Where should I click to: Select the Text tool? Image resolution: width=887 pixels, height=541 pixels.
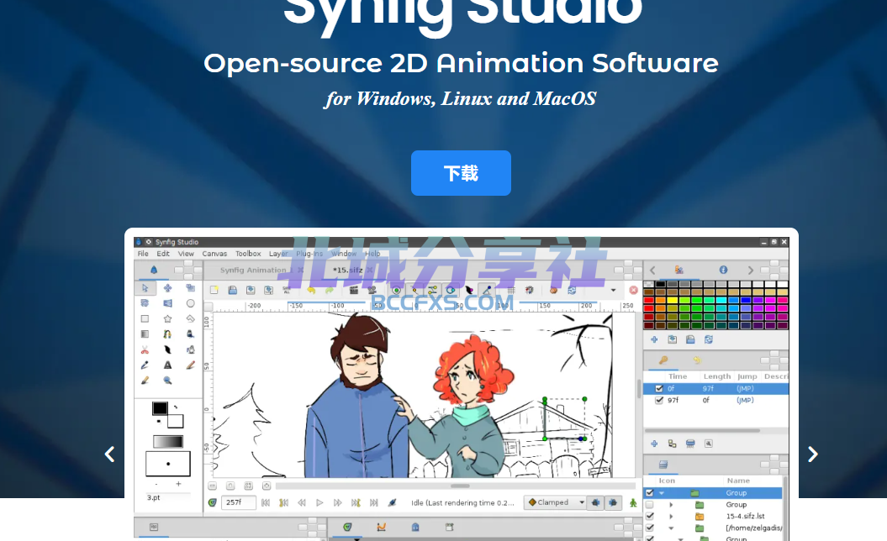(x=167, y=365)
